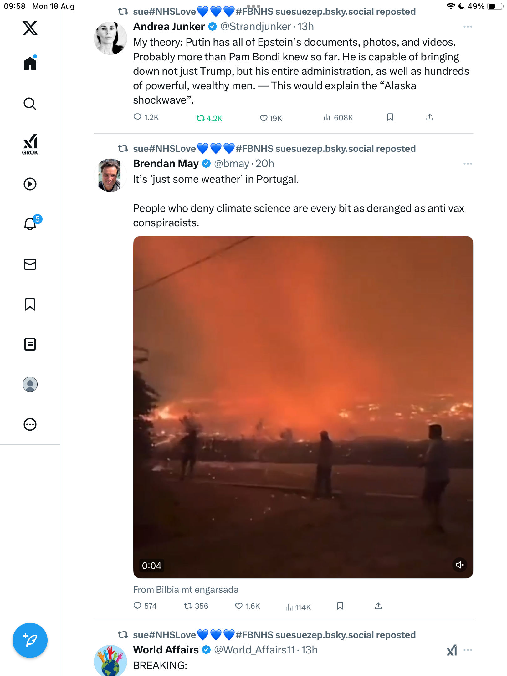Tap the compose new post button
This screenshot has width=507, height=676.
(30, 640)
